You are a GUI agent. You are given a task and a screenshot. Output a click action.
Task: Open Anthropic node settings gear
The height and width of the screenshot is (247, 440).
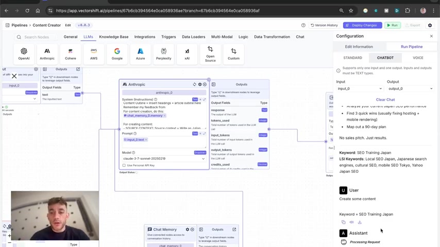[x=200, y=84]
